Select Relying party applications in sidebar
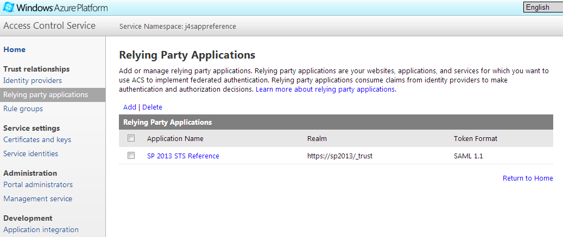Viewport: 563px width, 237px height. click(53, 95)
